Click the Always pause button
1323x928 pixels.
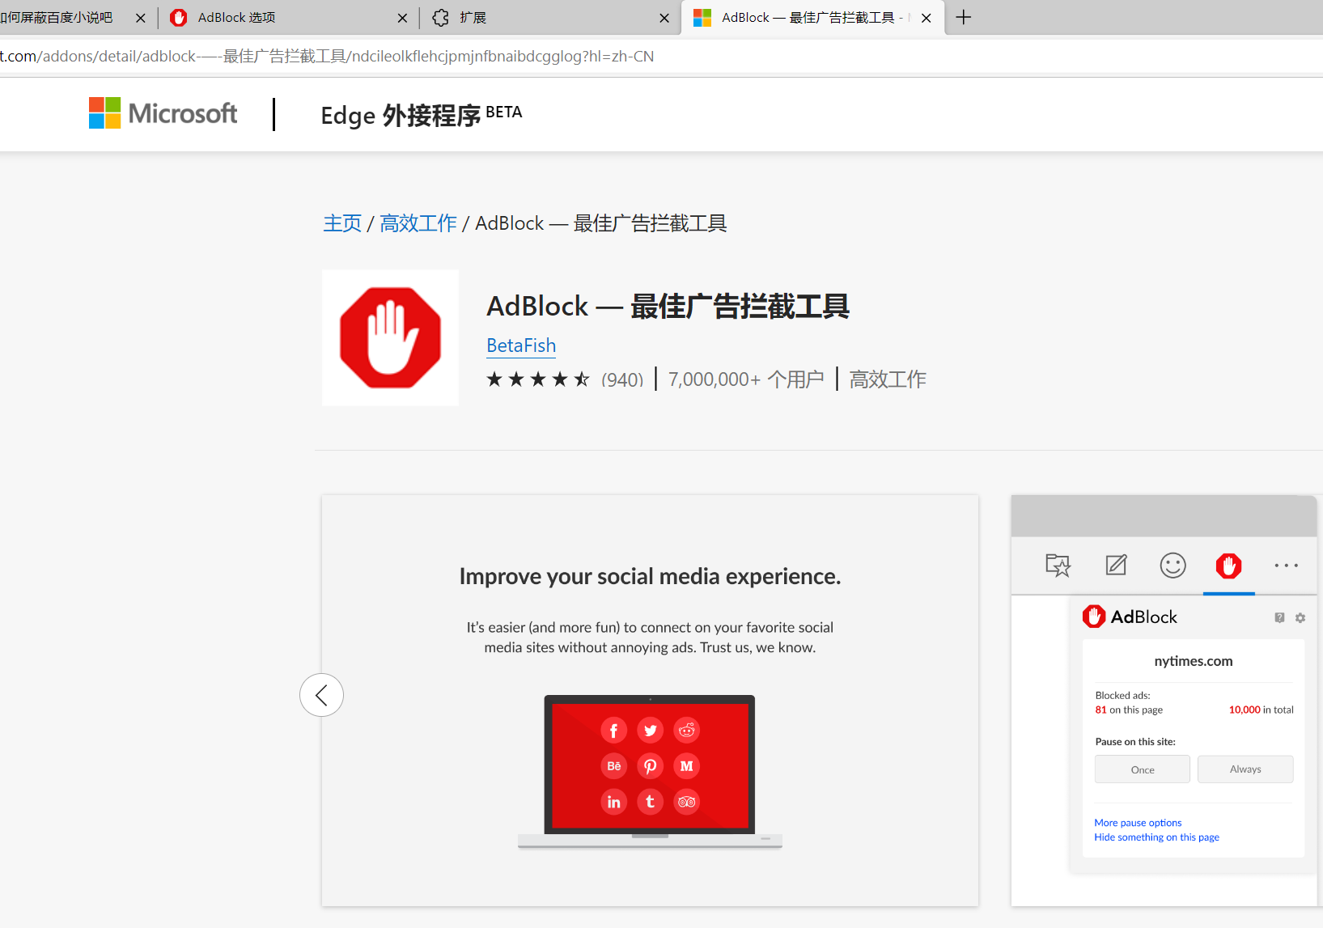pyautogui.click(x=1245, y=769)
